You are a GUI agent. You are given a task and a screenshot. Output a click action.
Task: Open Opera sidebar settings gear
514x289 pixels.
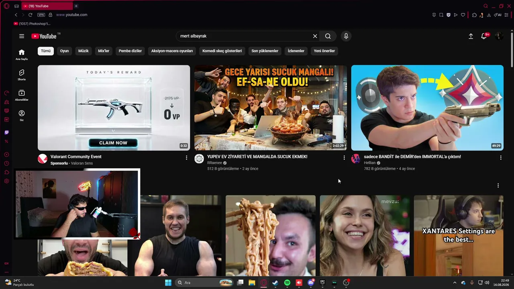pyautogui.click(x=6, y=181)
